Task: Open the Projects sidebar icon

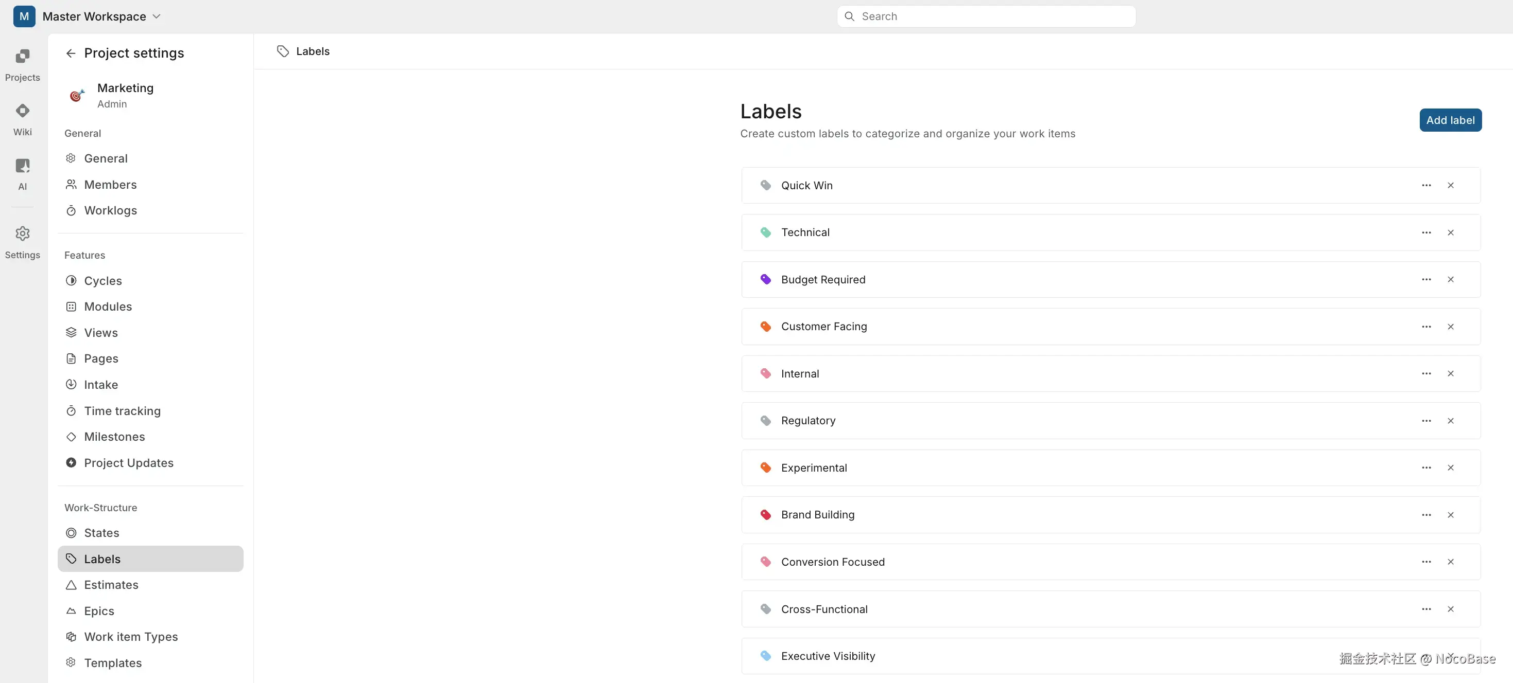Action: click(x=22, y=64)
